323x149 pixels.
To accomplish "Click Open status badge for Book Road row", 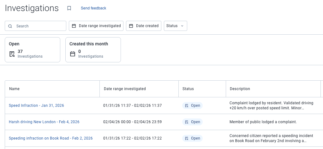I will point(192,138).
